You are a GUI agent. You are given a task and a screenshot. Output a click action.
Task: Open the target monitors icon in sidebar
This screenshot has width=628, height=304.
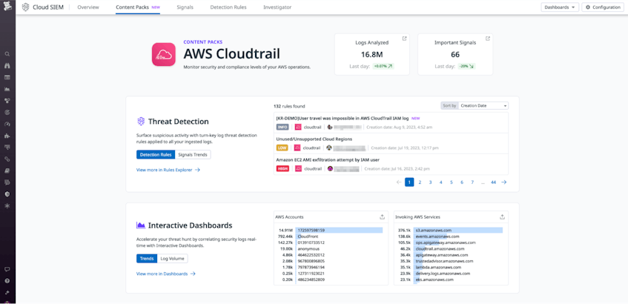point(7,112)
